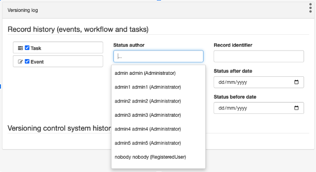Screen dimensions: 316x172
Task: Open Status after date calendar picker
Action: (x=296, y=82)
